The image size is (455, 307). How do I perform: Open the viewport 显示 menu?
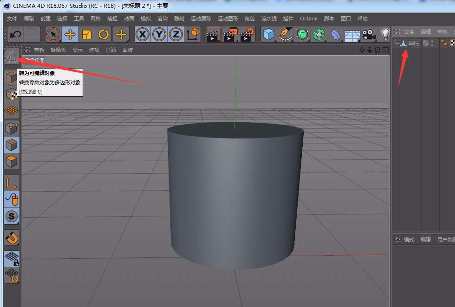pyautogui.click(x=78, y=50)
